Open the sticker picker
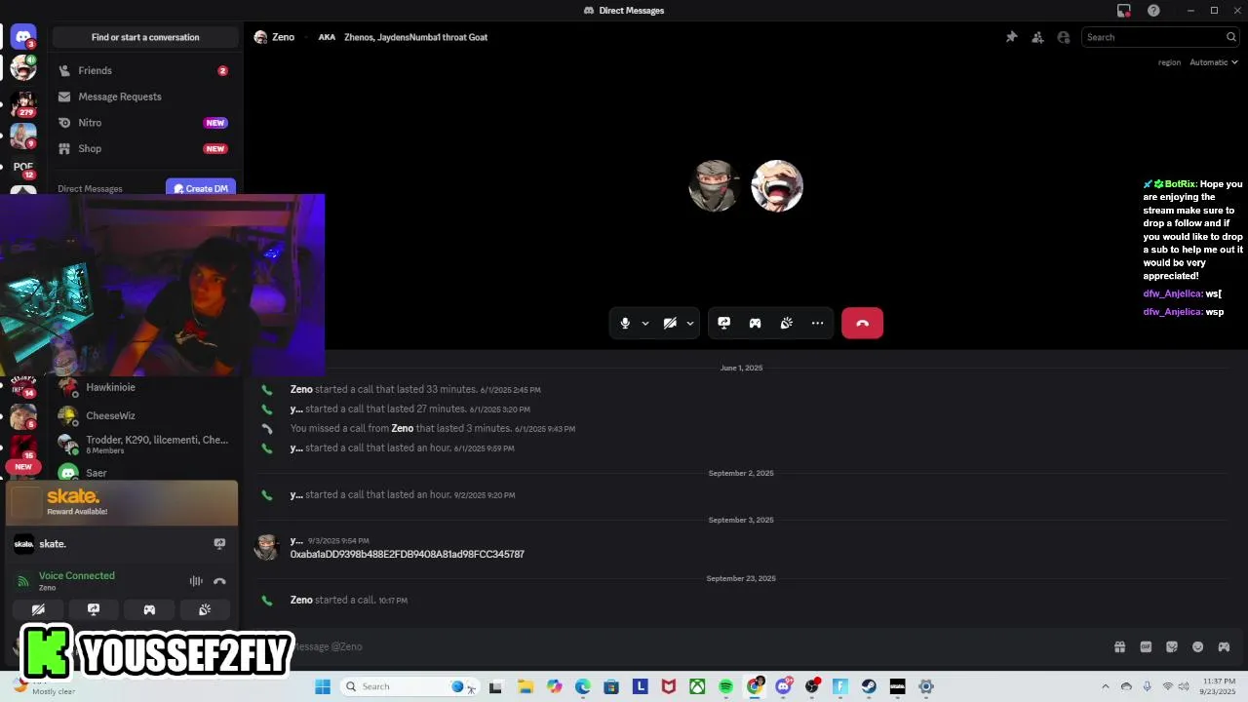The height and width of the screenshot is (702, 1248). pyautogui.click(x=1172, y=646)
